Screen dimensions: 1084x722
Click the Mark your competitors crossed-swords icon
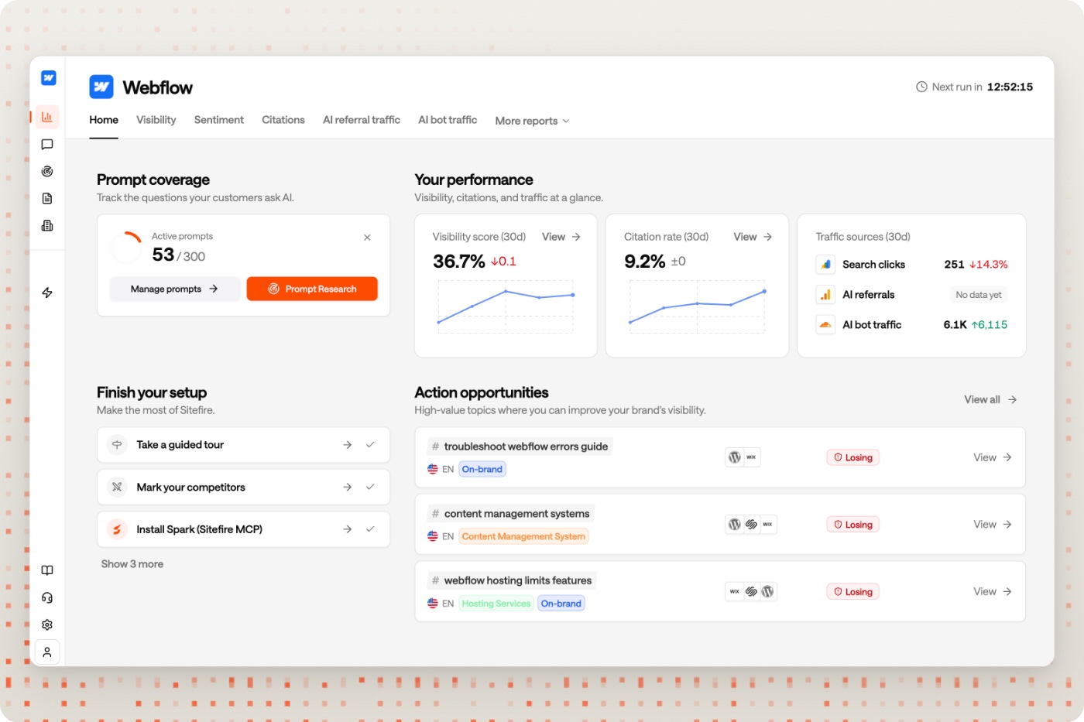pos(117,488)
